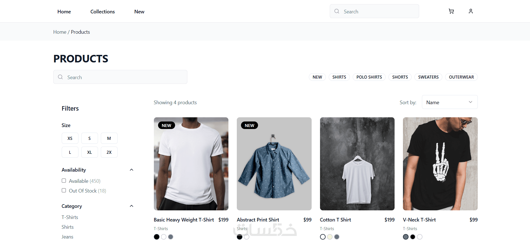This screenshot has width=530, height=241.
Task: Open the Sort by Name dropdown
Action: [449, 102]
